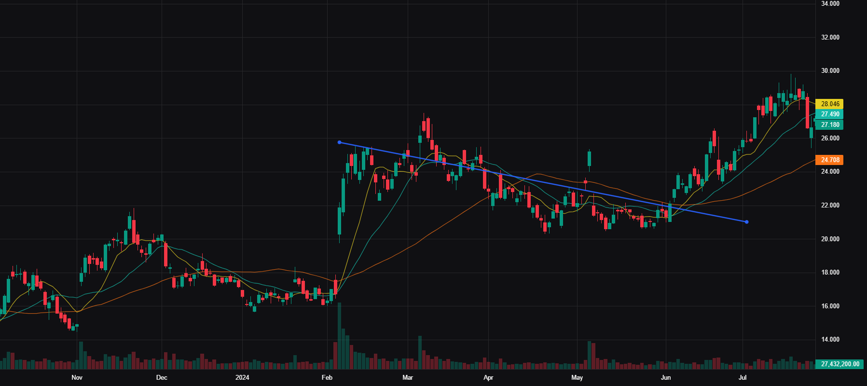Select the trendline's right endpoint handle

click(747, 222)
